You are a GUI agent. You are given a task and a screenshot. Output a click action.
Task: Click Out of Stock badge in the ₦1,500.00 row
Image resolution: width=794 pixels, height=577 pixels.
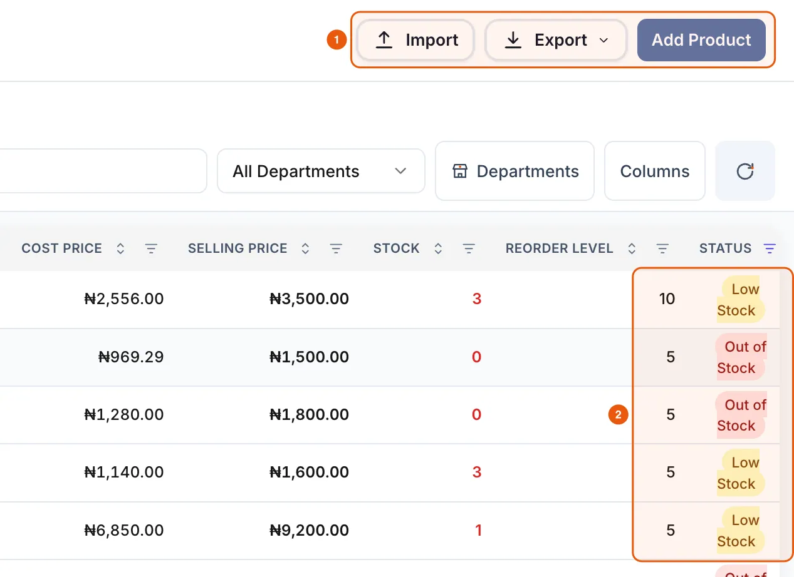coord(741,357)
